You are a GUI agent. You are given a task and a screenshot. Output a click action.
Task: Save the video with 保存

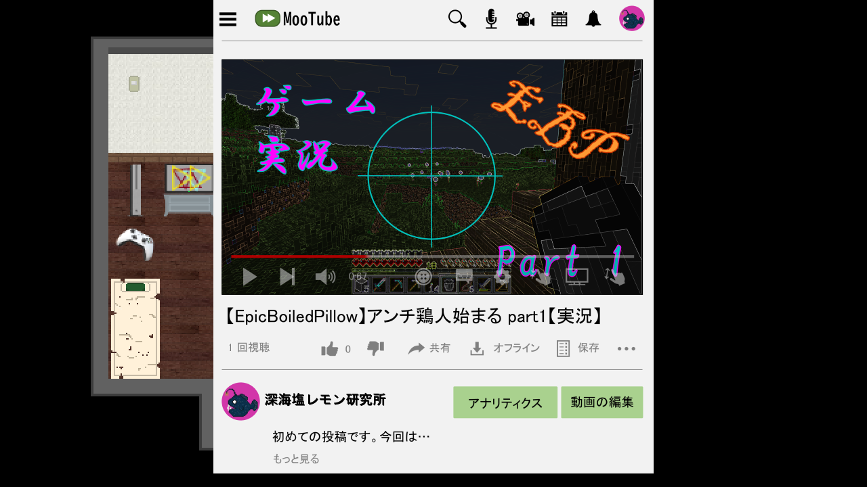click(x=578, y=348)
